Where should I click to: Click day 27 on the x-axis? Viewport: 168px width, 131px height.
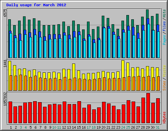(138, 127)
